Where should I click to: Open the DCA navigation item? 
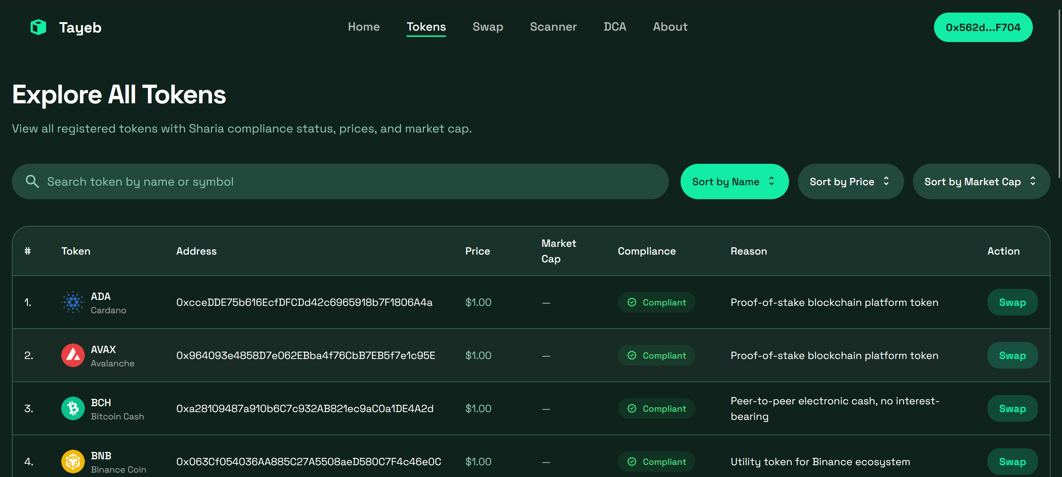[614, 27]
